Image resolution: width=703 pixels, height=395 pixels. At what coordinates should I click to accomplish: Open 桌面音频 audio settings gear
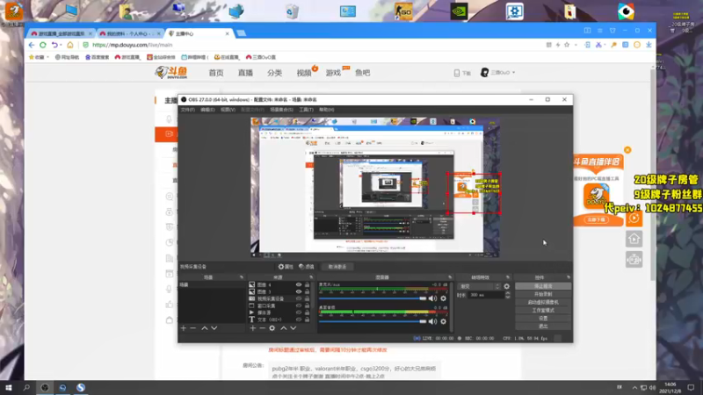pyautogui.click(x=444, y=321)
